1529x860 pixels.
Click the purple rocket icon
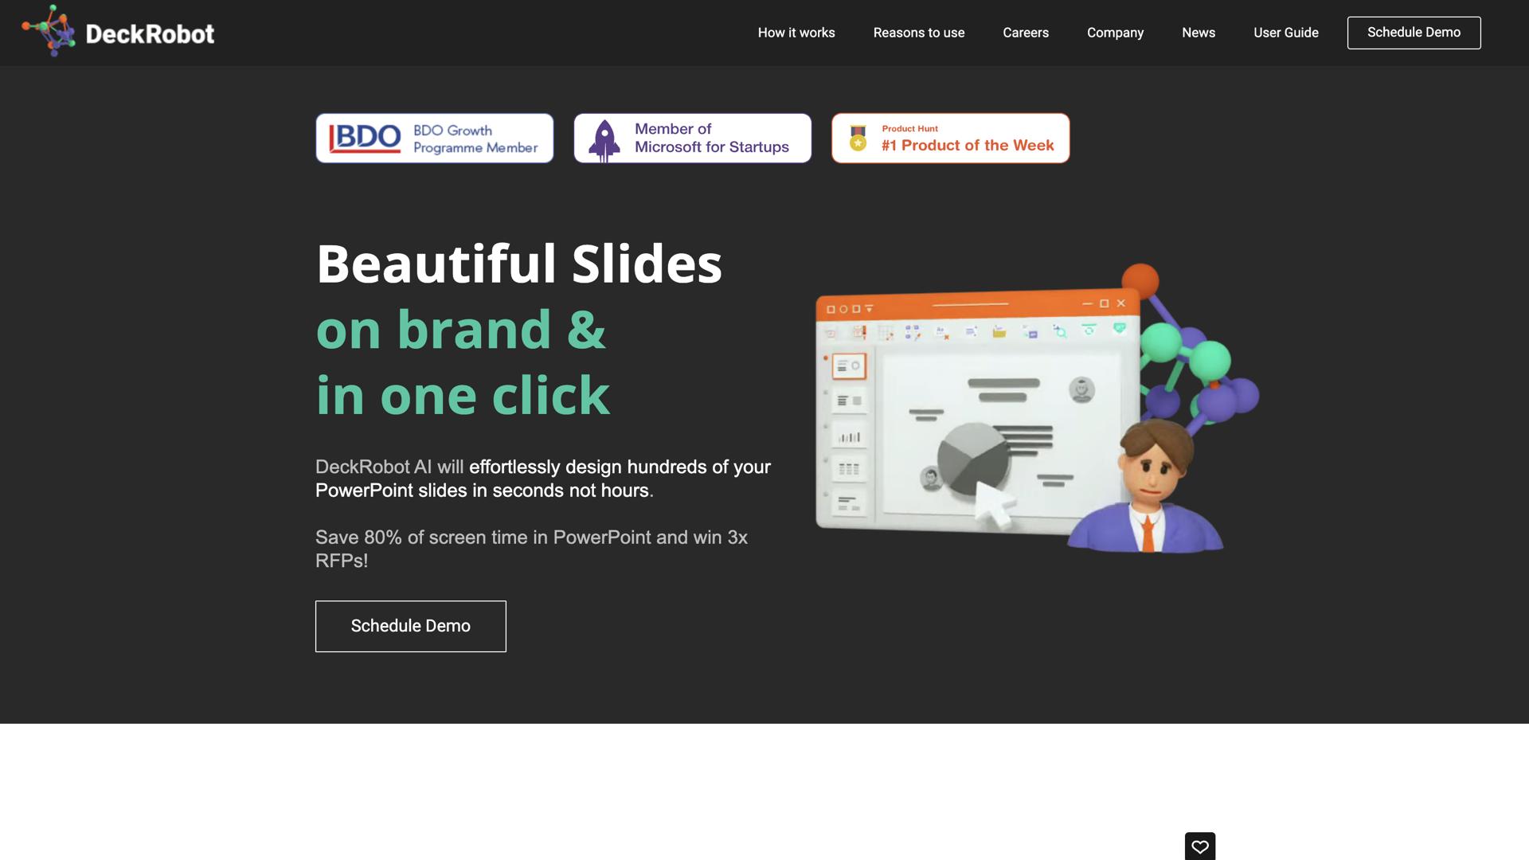pos(604,140)
